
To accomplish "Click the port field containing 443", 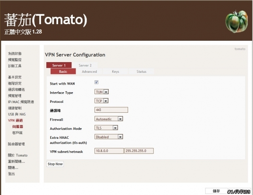I will [x=111, y=110].
